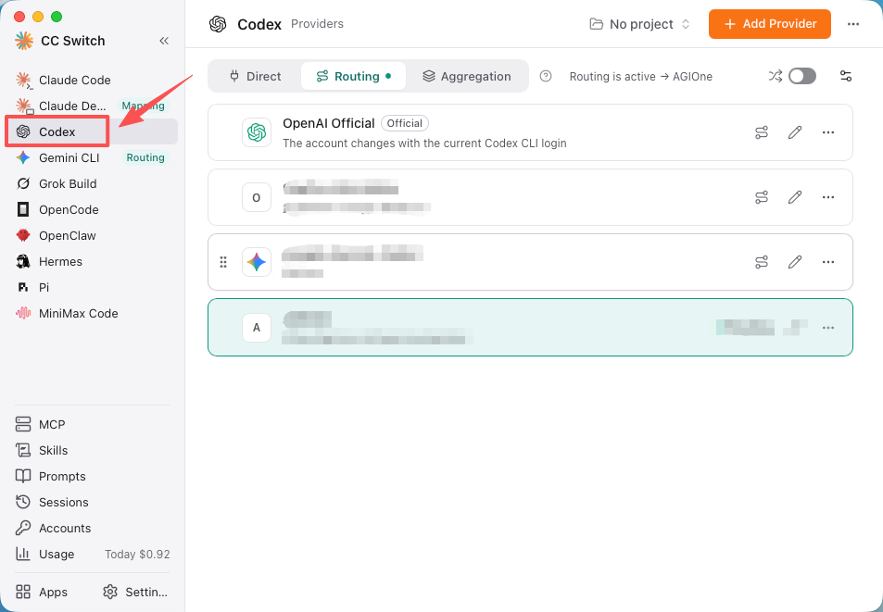Screen dimensions: 883x612
Task: Click the CC Switch app logo
Action: point(24,41)
